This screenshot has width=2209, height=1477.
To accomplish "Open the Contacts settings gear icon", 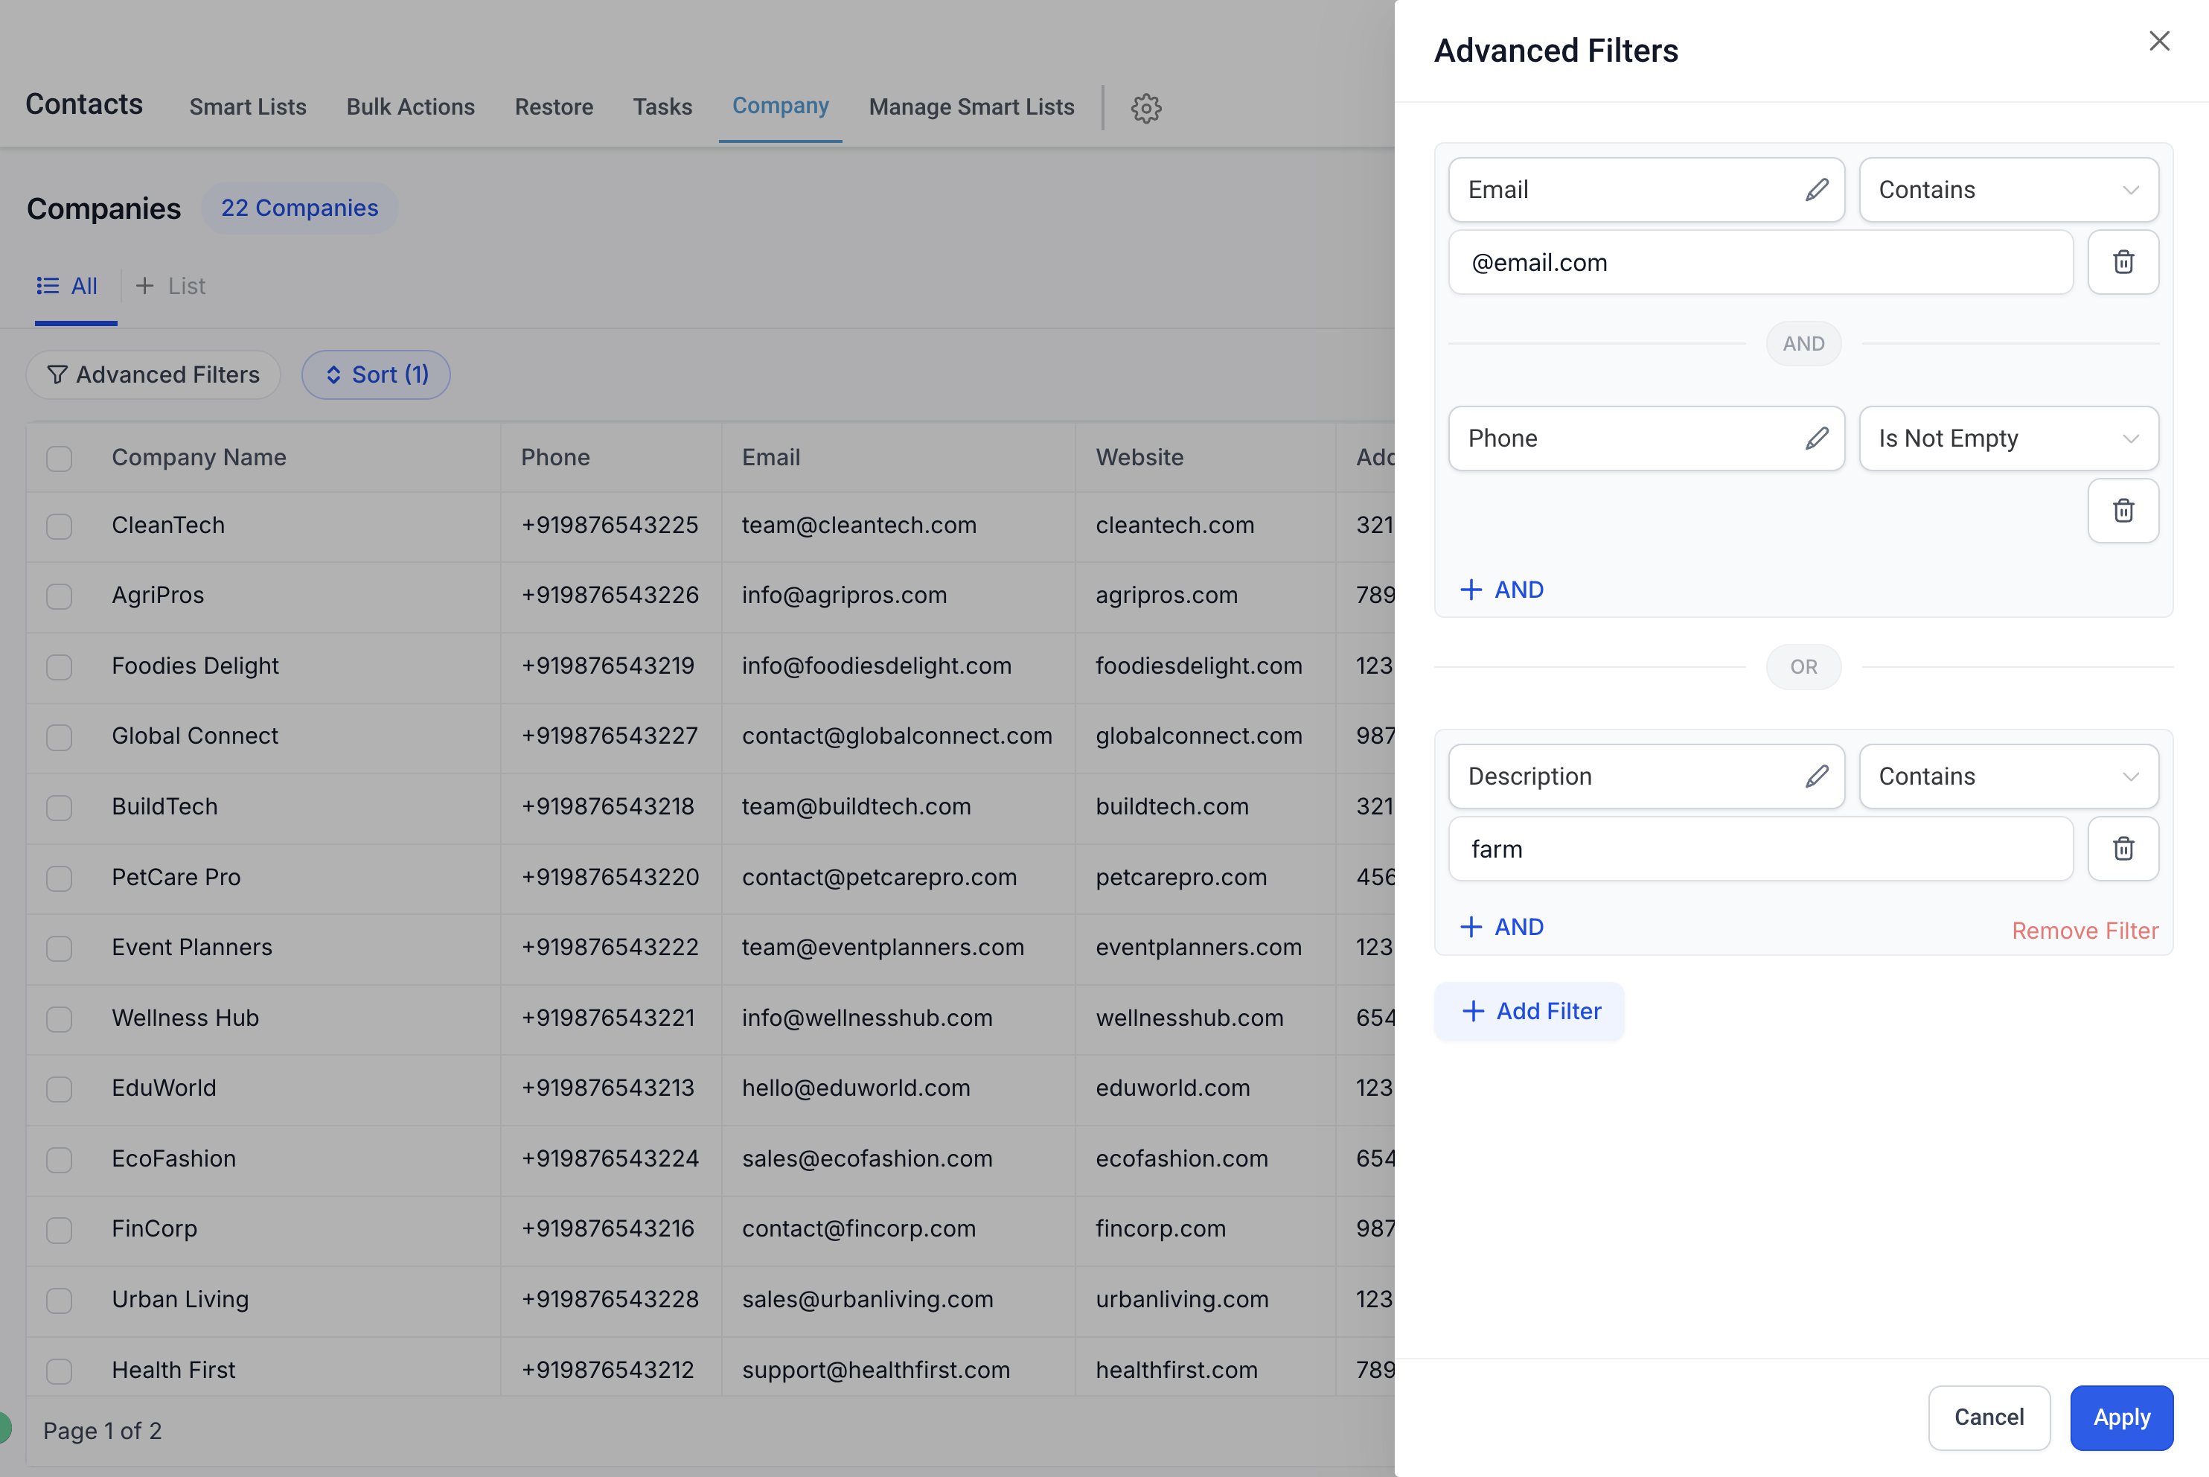I will 1145,109.
